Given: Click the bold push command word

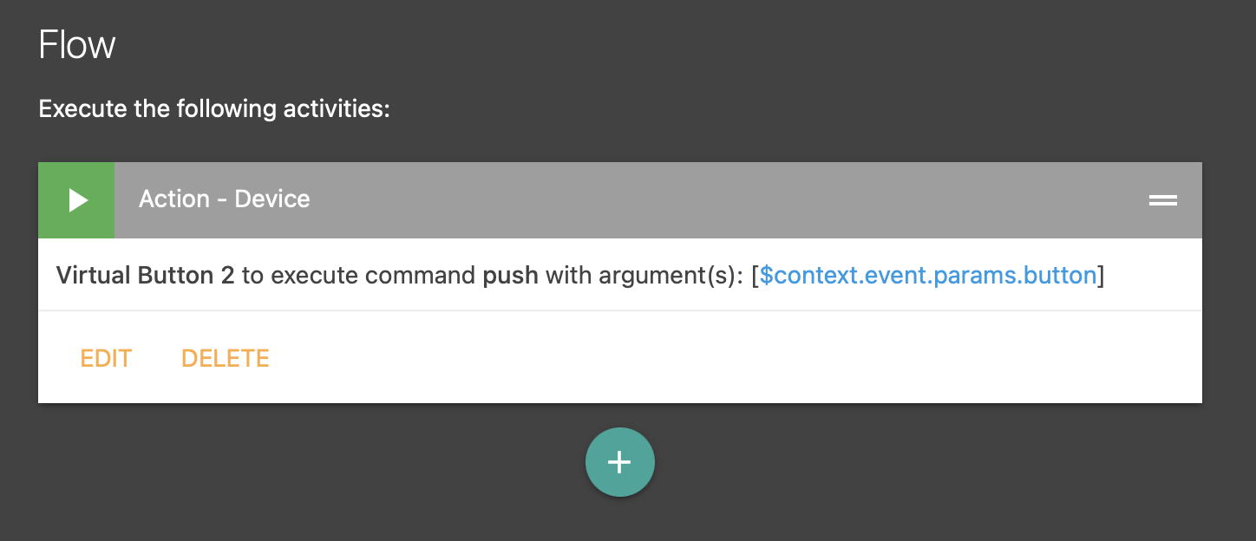Looking at the screenshot, I should point(510,277).
